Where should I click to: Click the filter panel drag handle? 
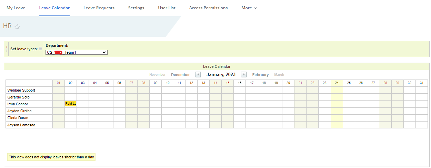7,49
